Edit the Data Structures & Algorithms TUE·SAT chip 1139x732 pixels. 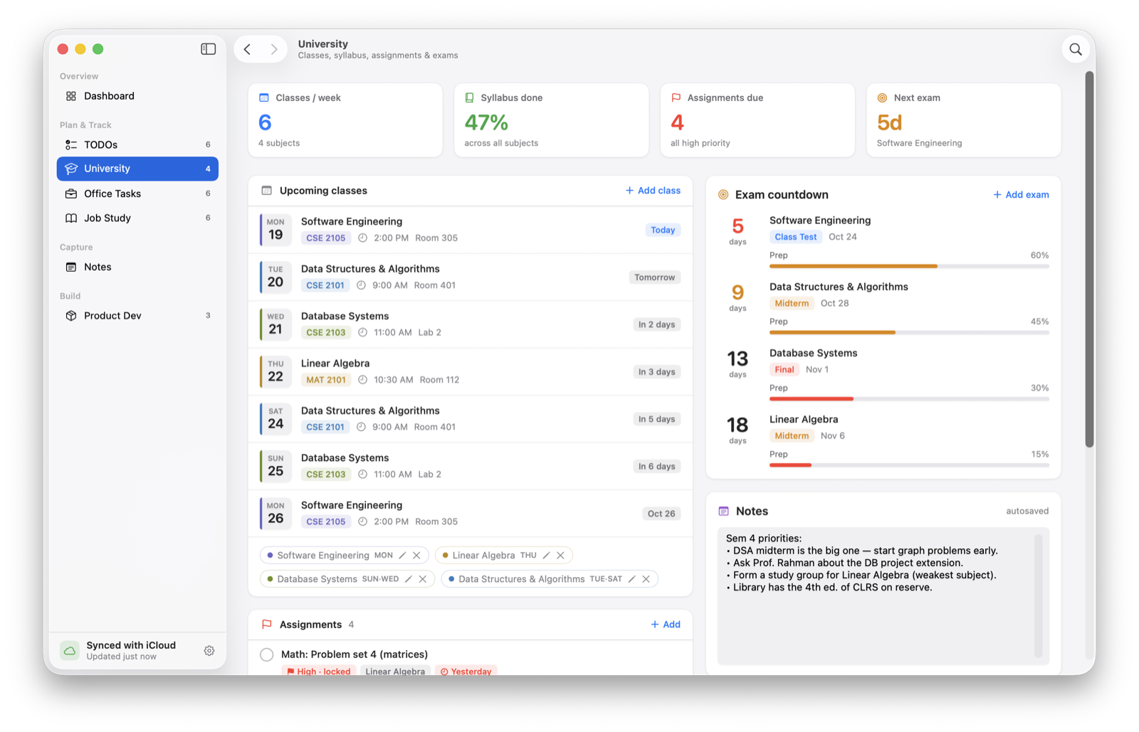click(631, 579)
